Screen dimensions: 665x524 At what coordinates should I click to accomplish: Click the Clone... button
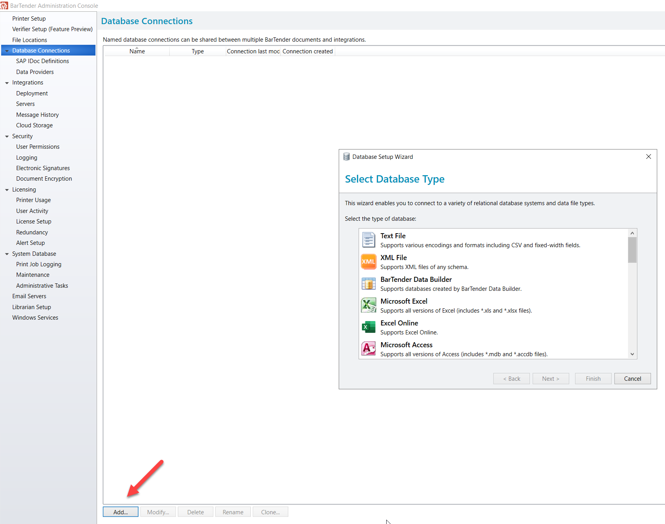[x=270, y=512]
